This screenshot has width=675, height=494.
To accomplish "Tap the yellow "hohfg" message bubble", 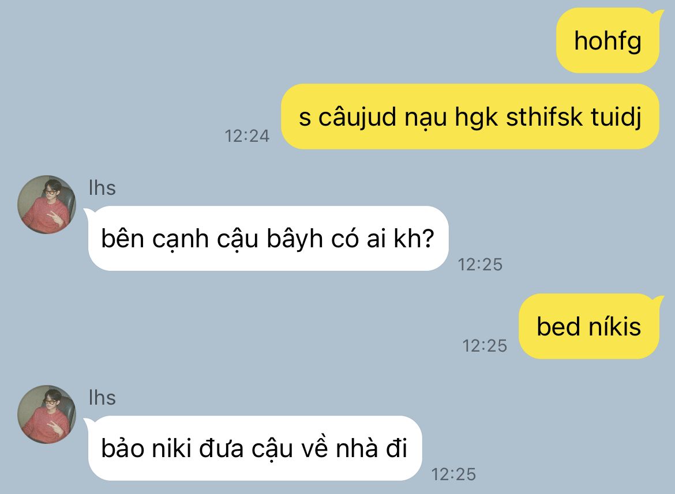I will (607, 40).
